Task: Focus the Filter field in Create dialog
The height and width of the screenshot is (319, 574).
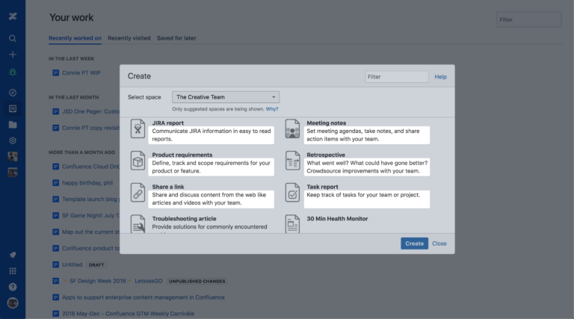Action: click(x=397, y=77)
